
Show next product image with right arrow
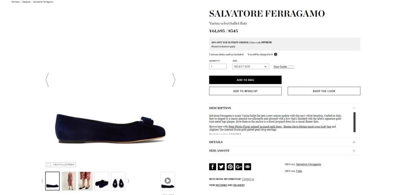tap(174, 80)
